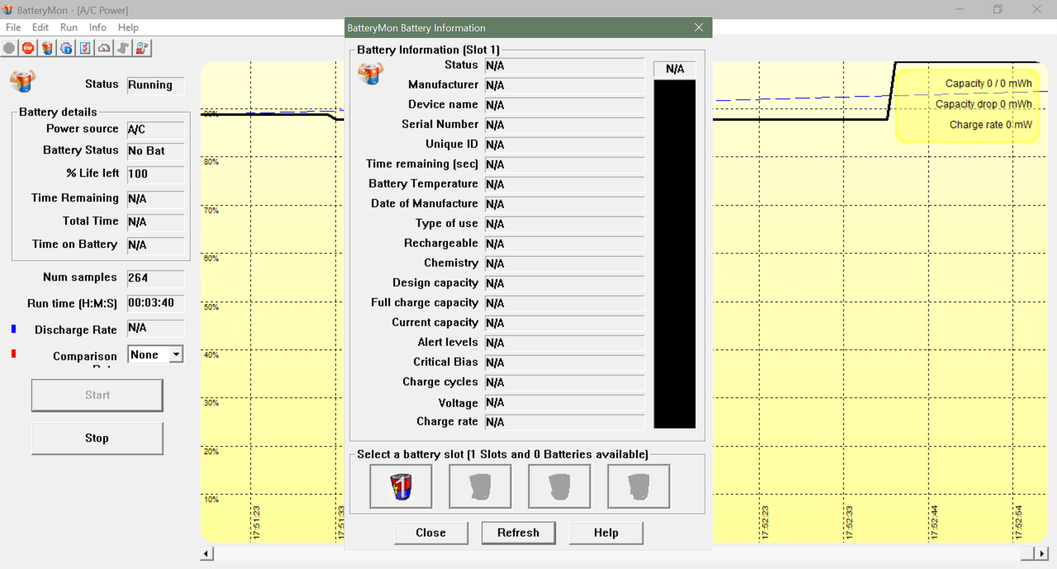Viewport: 1057px width, 569px height.
Task: Click the graph scrollbar right arrow
Action: 1040,554
